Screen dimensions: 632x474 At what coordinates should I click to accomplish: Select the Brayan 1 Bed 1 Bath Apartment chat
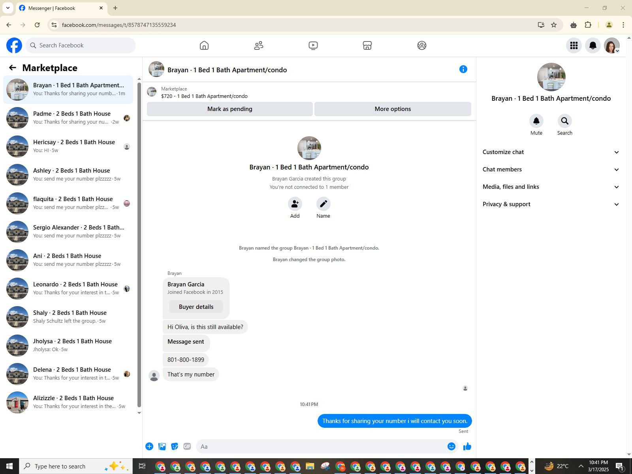coord(68,89)
